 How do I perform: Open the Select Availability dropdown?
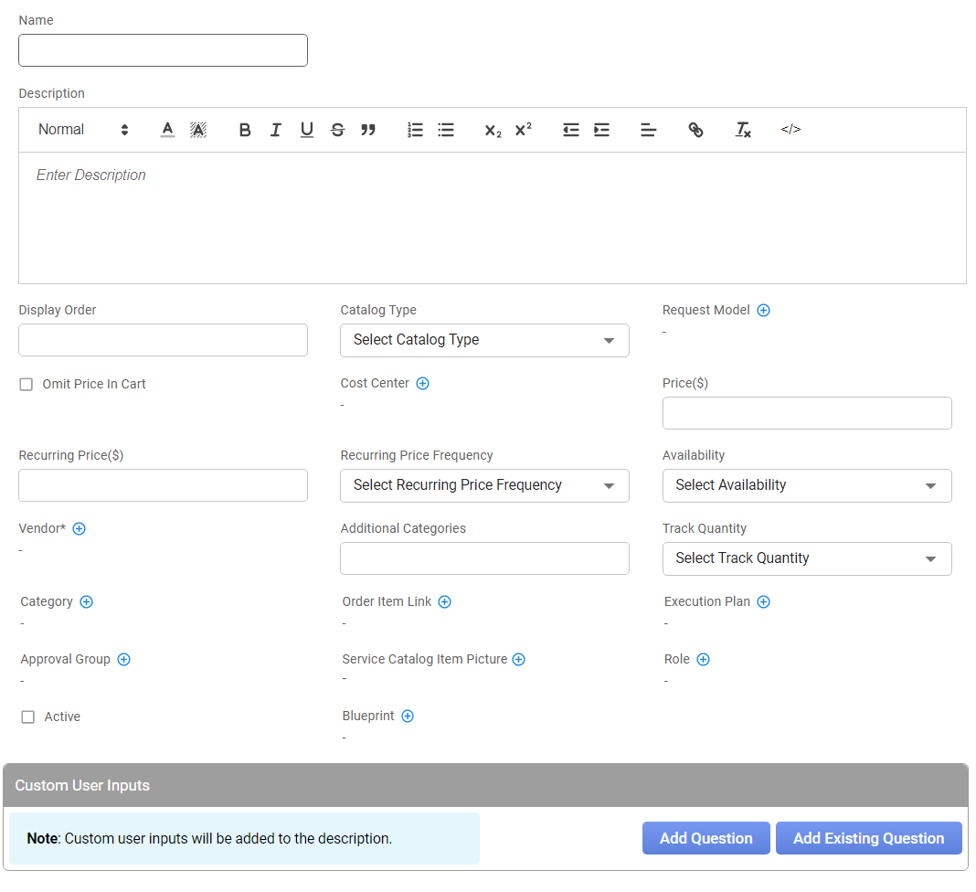[x=806, y=485]
